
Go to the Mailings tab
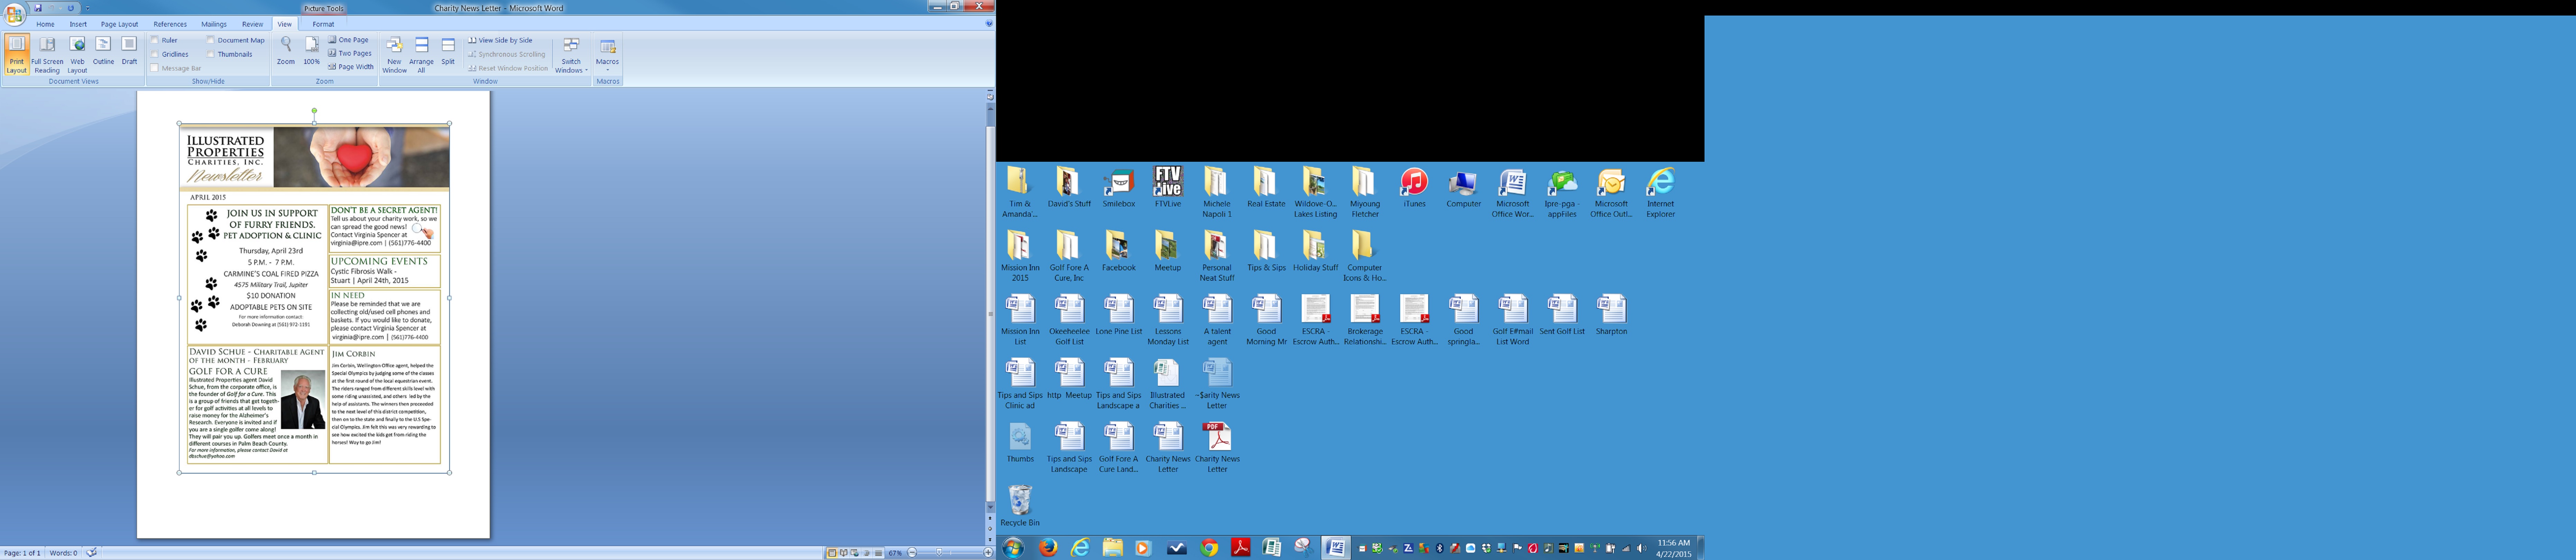pos(214,24)
